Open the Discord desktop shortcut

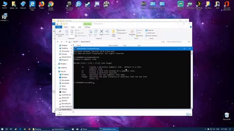click(97, 5)
